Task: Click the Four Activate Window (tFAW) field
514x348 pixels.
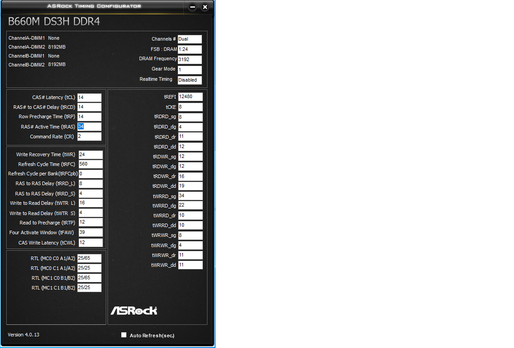Action: point(91,232)
